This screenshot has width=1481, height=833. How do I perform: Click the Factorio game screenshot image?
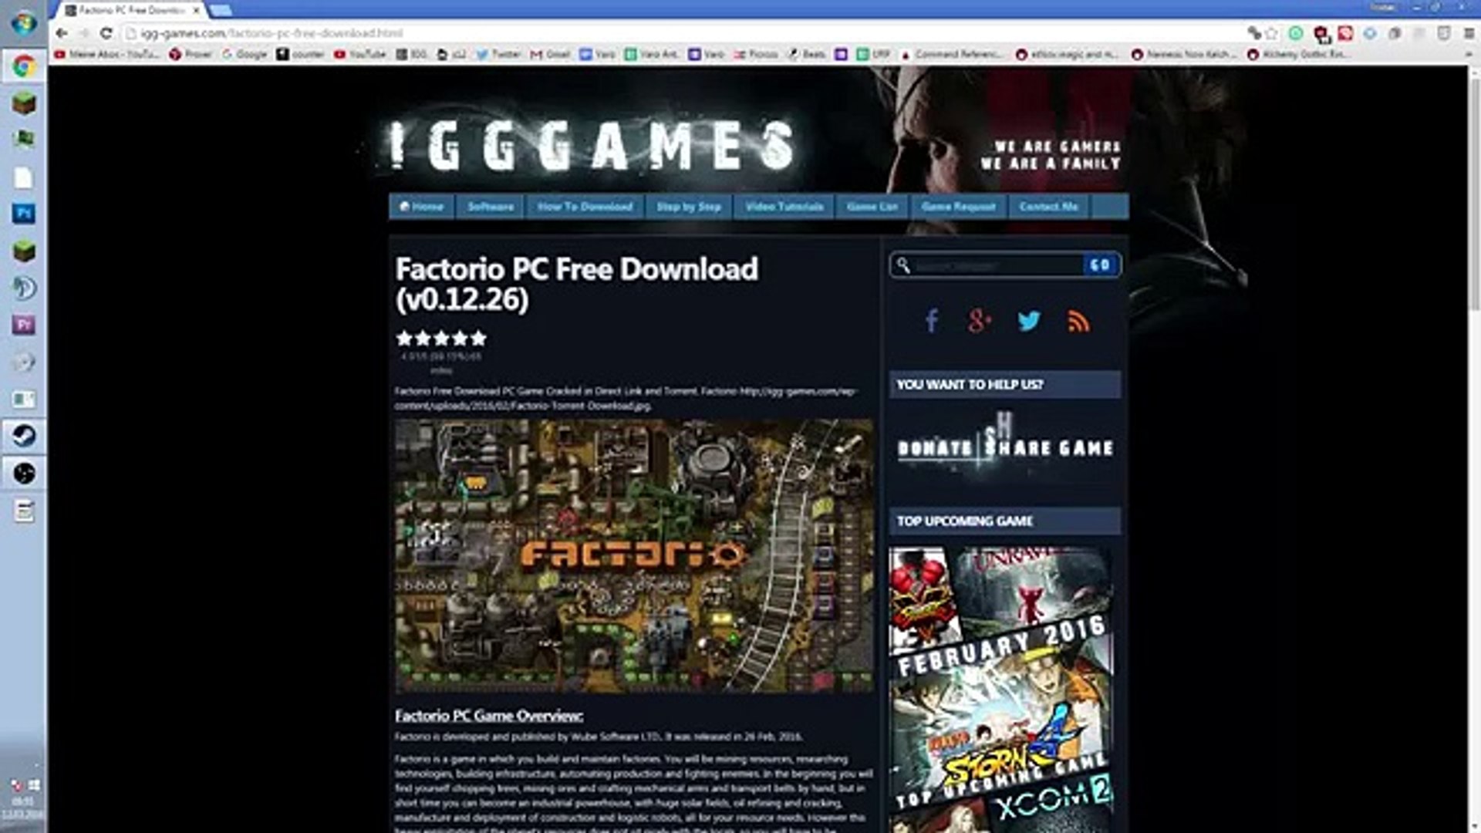tap(633, 555)
